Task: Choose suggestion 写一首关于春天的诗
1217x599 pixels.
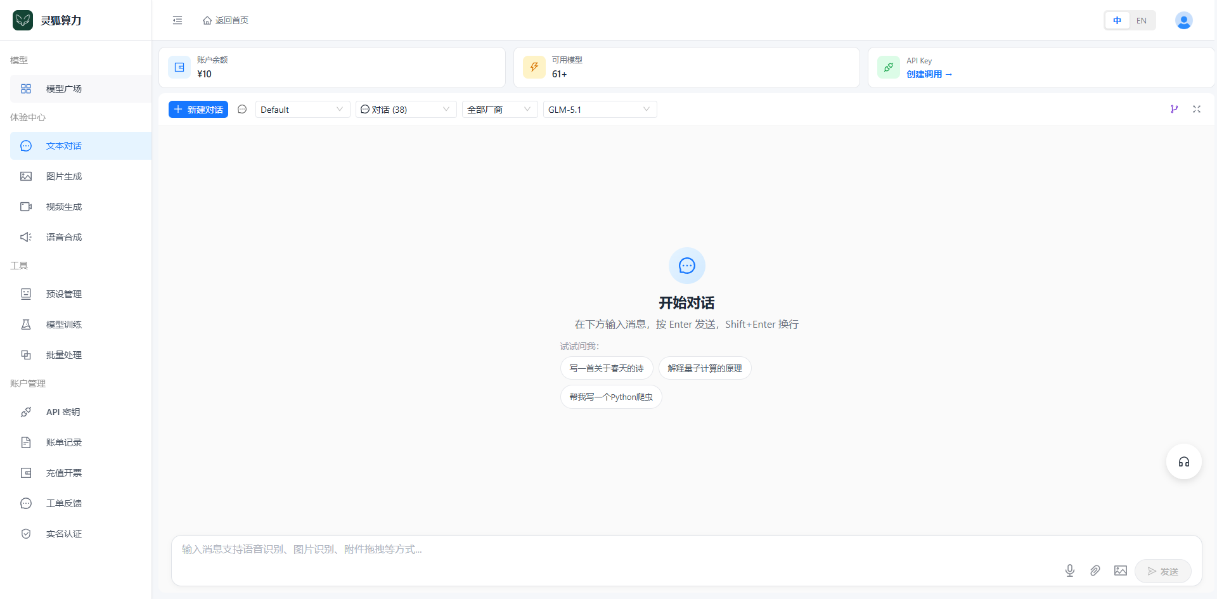Action: [607, 368]
